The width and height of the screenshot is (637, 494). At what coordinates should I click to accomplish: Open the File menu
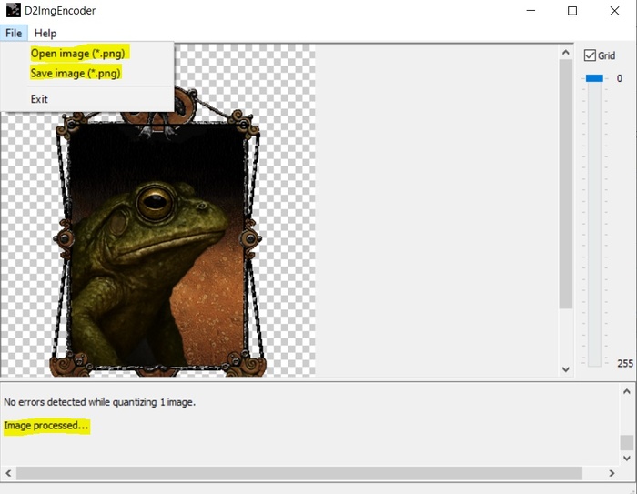pos(14,34)
